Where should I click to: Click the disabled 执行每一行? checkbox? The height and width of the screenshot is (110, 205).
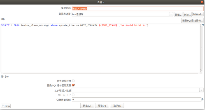point(73,95)
